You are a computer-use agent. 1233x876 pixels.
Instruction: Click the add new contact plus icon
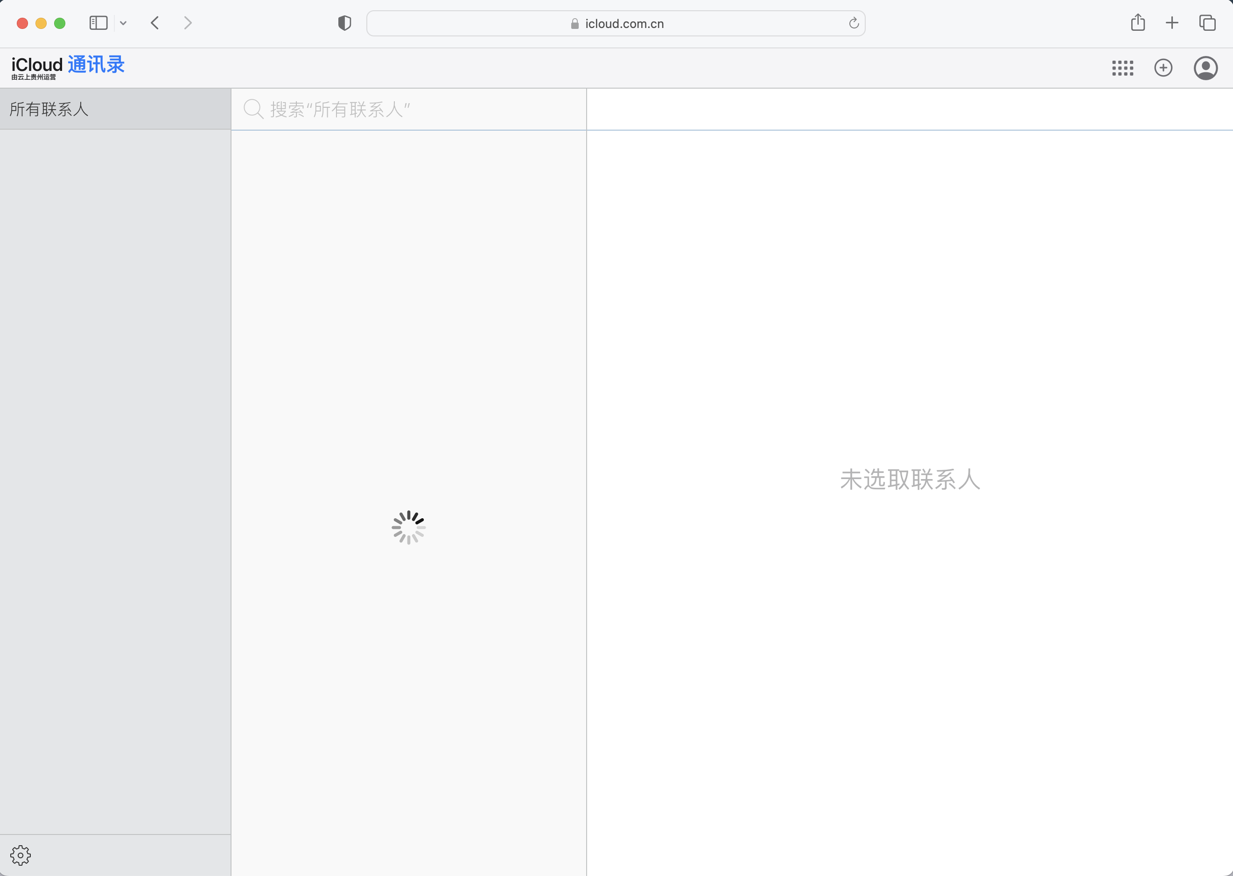pos(1163,68)
